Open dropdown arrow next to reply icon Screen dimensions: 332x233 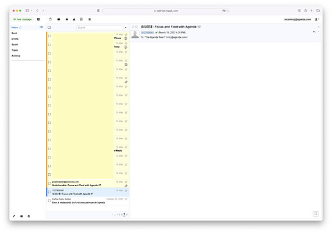pos(319,31)
